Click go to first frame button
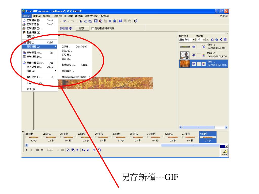The height and width of the screenshot is (194, 259). tap(37, 150)
